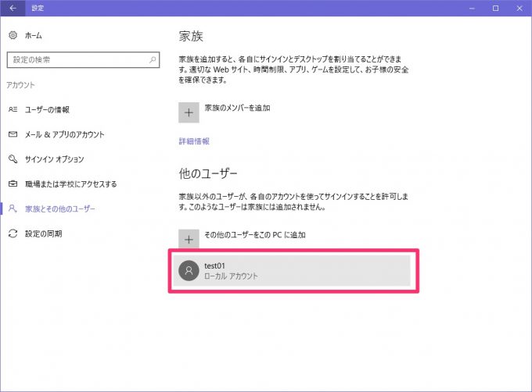This screenshot has height=392, width=532.
Task: Click plus button to add family member
Action: [x=189, y=112]
